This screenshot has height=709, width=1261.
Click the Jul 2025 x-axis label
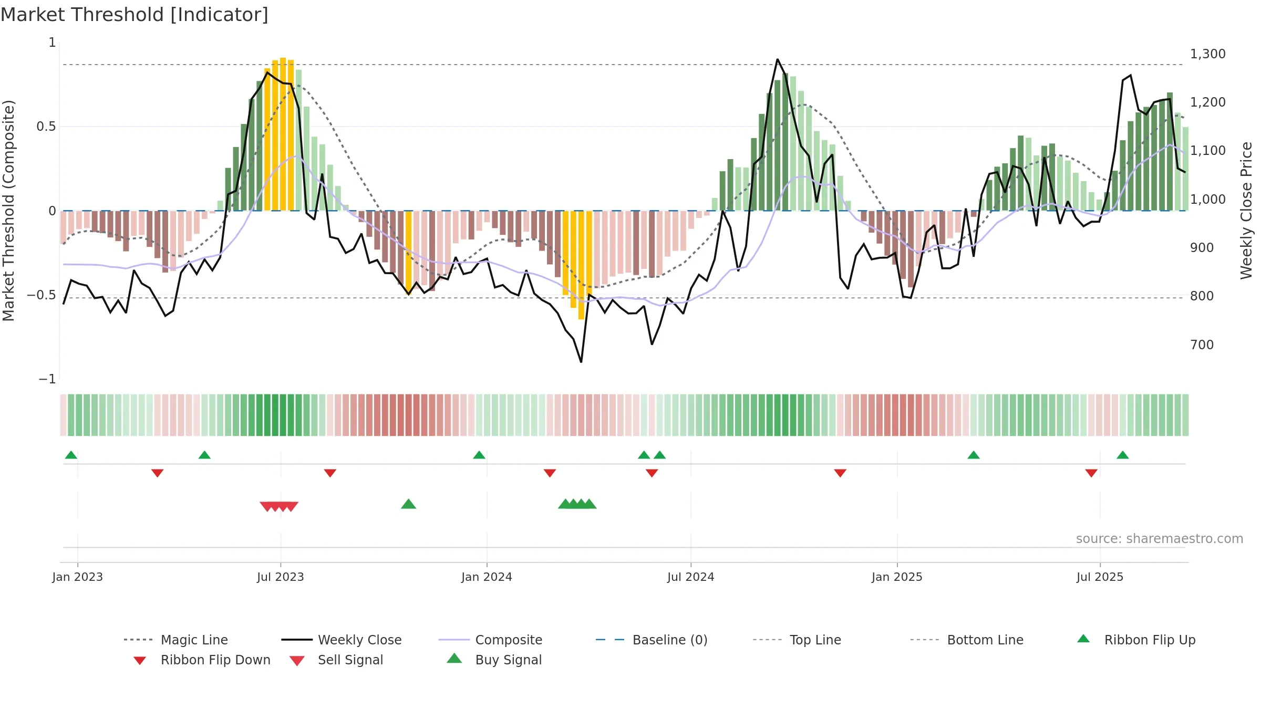tap(1100, 577)
